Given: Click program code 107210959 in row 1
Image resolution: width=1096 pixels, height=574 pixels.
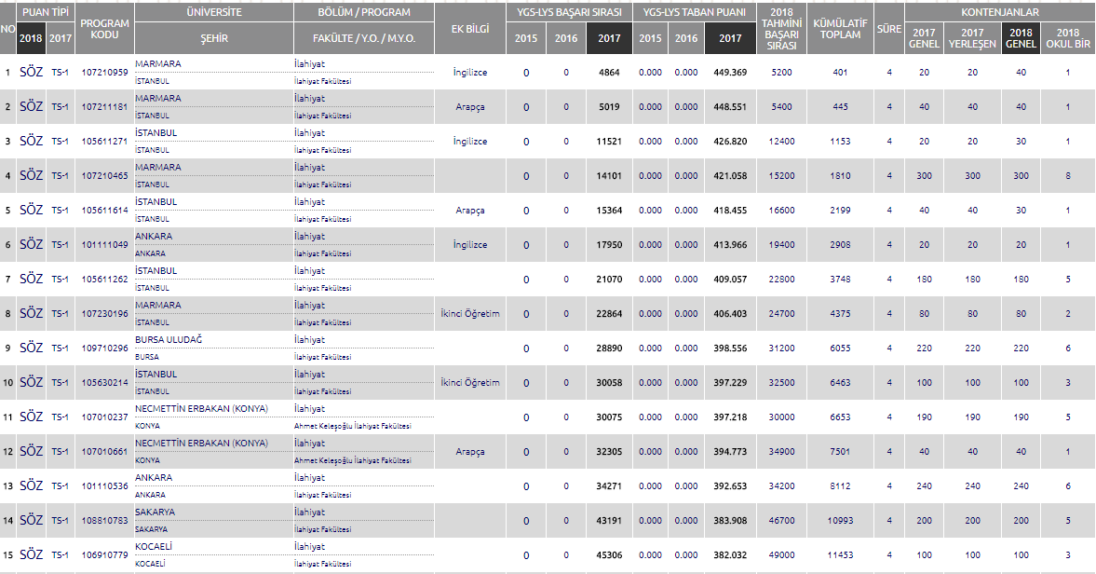Looking at the screenshot, I should pos(104,73).
